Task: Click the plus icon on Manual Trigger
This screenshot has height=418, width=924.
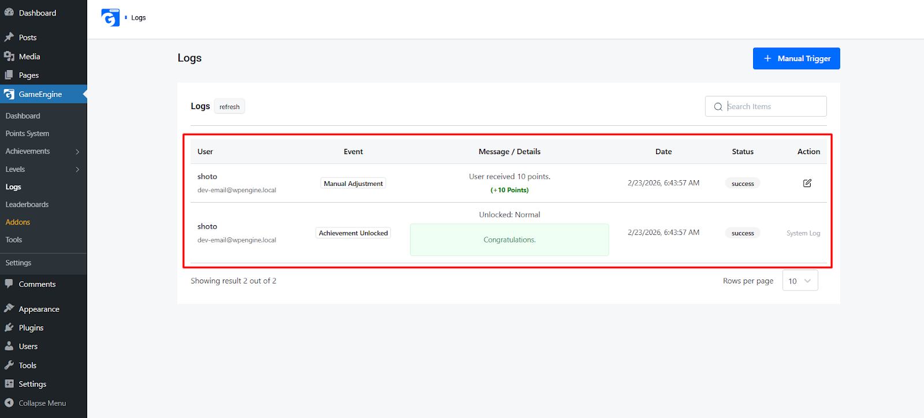Action: pos(767,58)
